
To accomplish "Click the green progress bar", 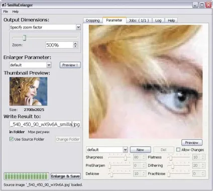I will pos(27,176).
